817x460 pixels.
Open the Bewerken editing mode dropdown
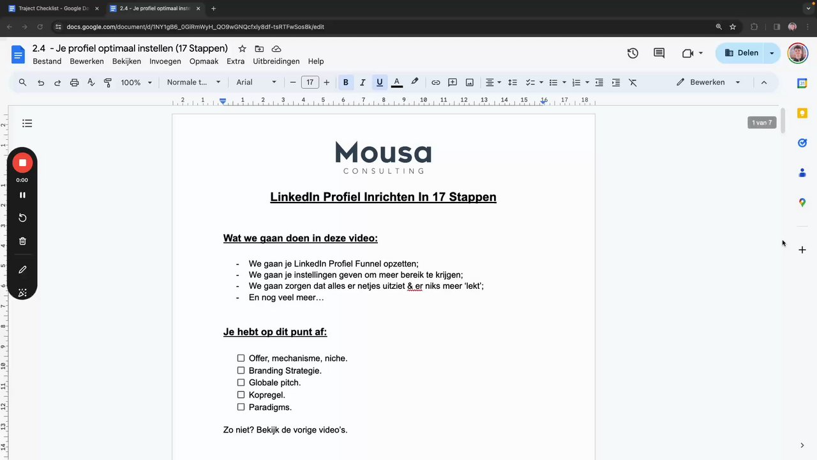click(x=708, y=82)
